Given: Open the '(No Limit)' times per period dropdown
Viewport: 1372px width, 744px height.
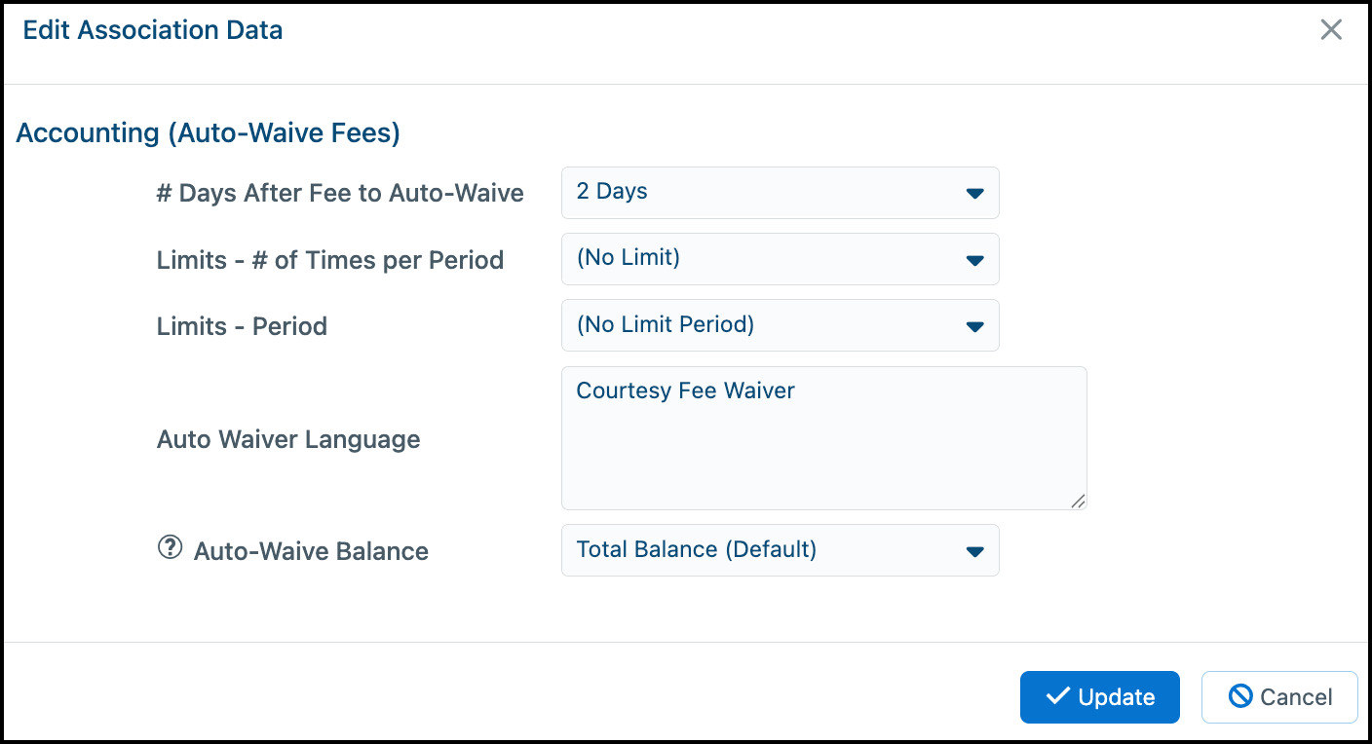Looking at the screenshot, I should coord(781,258).
